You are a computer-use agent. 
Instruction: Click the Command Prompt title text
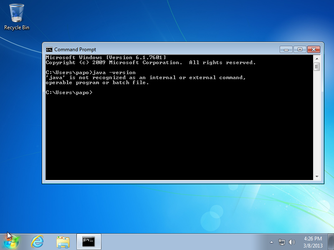click(75, 50)
